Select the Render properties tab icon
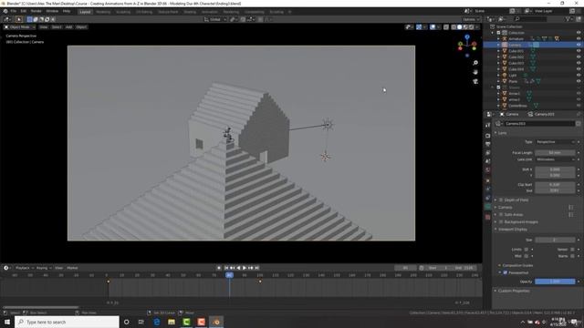 (x=488, y=136)
